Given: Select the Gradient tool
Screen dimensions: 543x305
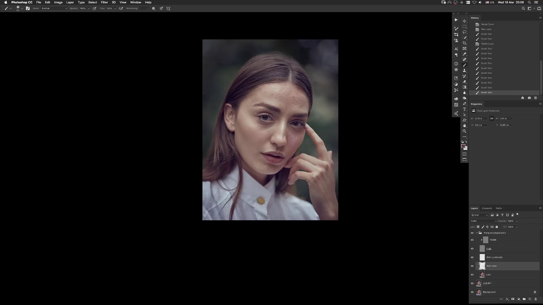Looking at the screenshot, I should click(465, 87).
